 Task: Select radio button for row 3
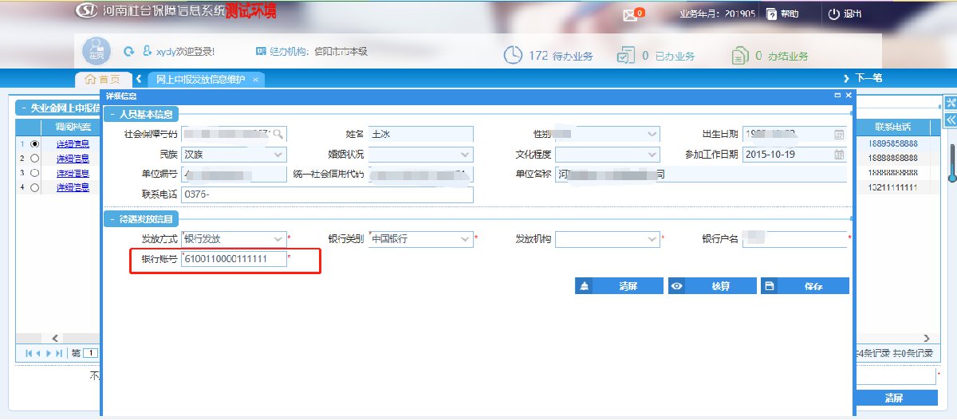[x=34, y=173]
